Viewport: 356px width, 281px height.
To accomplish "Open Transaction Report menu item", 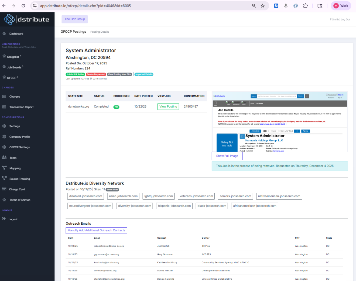I will (21, 107).
